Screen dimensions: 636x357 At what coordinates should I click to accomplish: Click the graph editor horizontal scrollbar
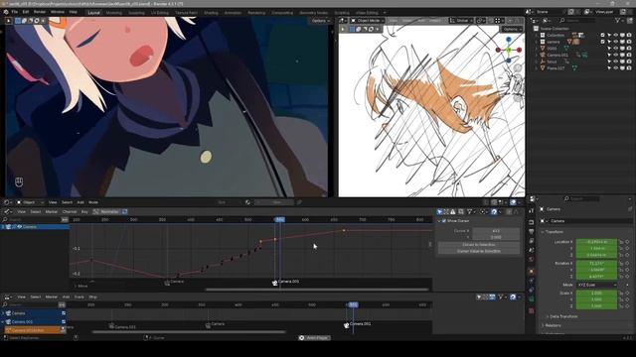coord(317,290)
